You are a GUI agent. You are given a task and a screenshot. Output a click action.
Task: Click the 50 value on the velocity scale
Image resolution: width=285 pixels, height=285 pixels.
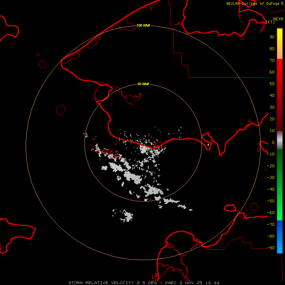[x=272, y=84]
